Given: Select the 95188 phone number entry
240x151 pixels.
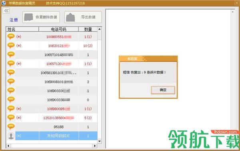Looking at the screenshot, I should (59, 127).
